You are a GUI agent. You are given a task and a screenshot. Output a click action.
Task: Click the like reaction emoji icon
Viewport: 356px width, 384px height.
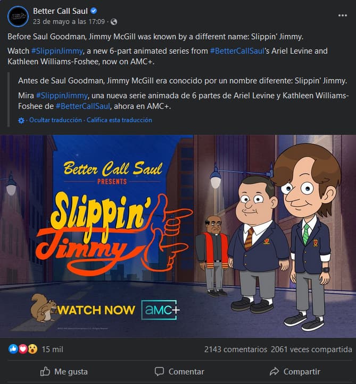tap(13, 349)
